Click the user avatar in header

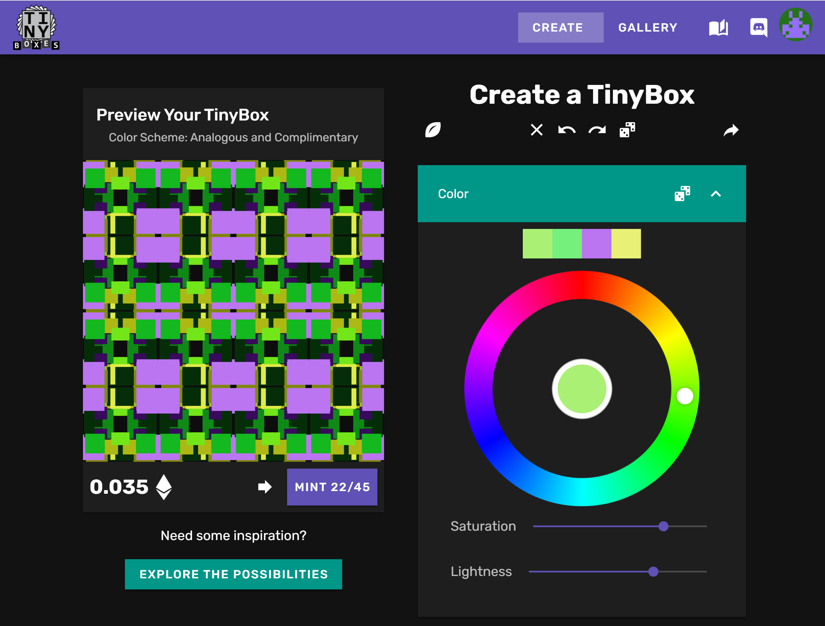click(795, 25)
